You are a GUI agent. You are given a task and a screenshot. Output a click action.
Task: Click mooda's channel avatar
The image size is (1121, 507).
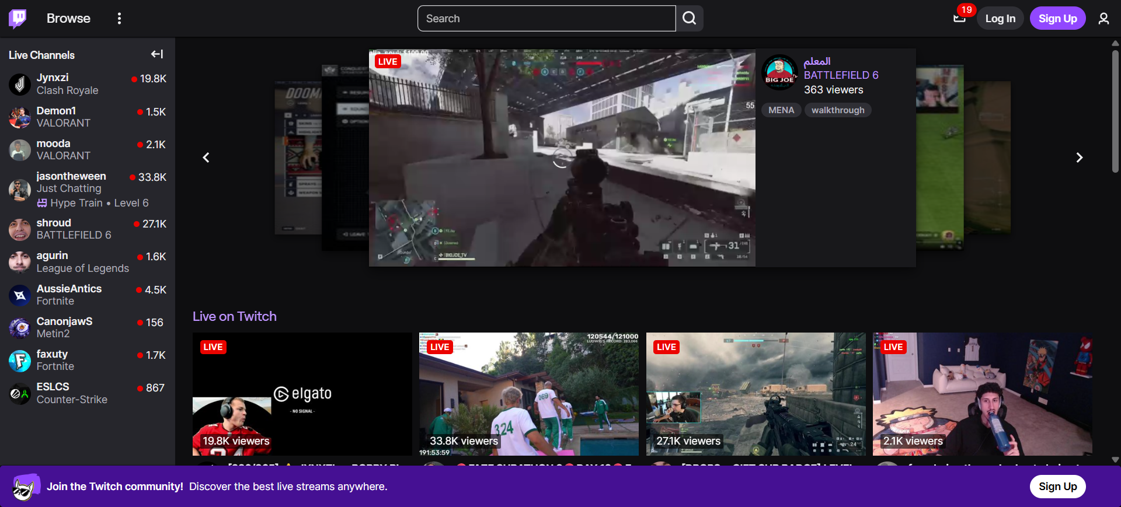[x=20, y=150]
